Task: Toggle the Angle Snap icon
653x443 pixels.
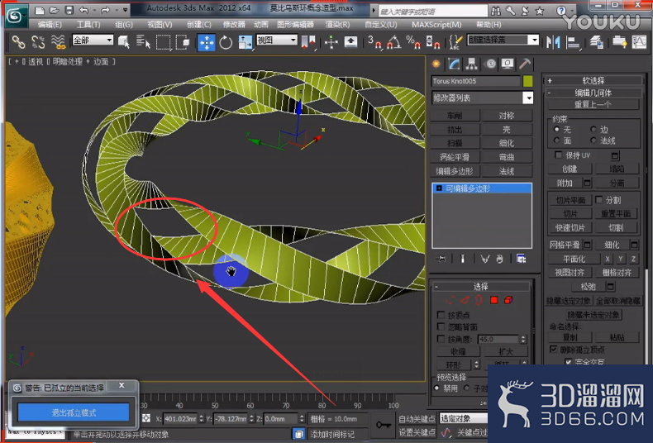Action: [x=394, y=42]
